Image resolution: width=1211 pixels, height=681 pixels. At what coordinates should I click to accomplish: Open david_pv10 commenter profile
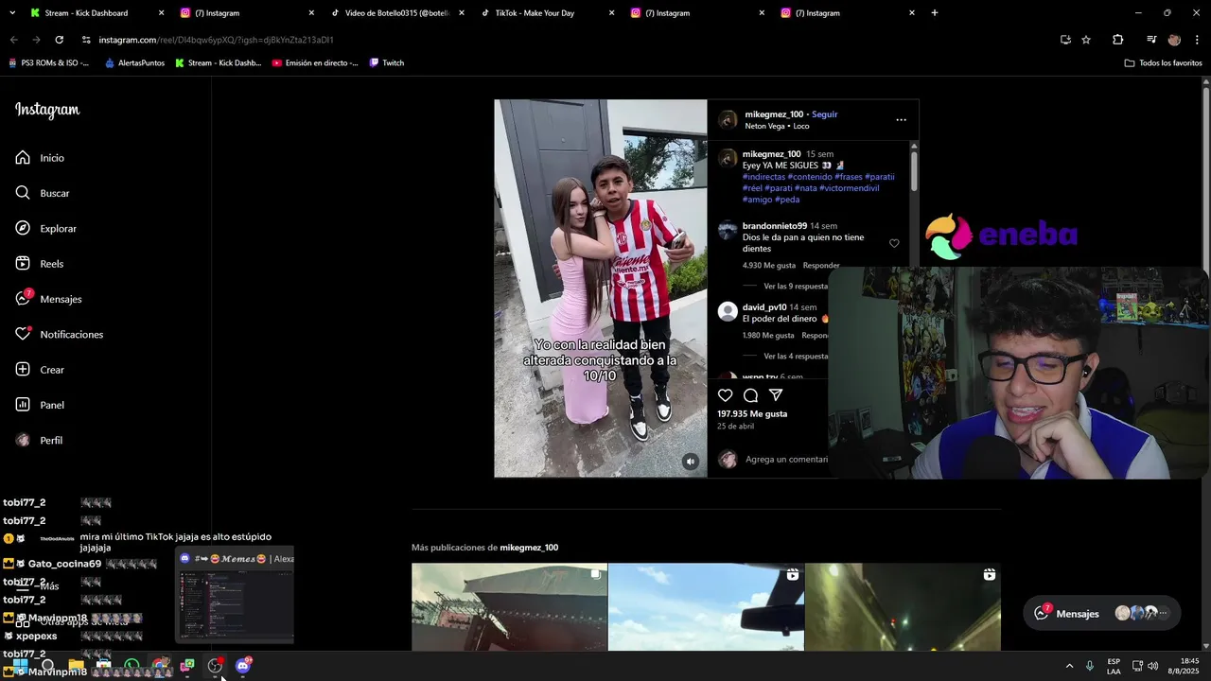point(764,307)
